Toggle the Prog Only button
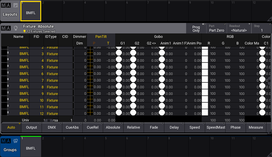Image resolution: width=272 pixels, height=157 pixels. 196,28
